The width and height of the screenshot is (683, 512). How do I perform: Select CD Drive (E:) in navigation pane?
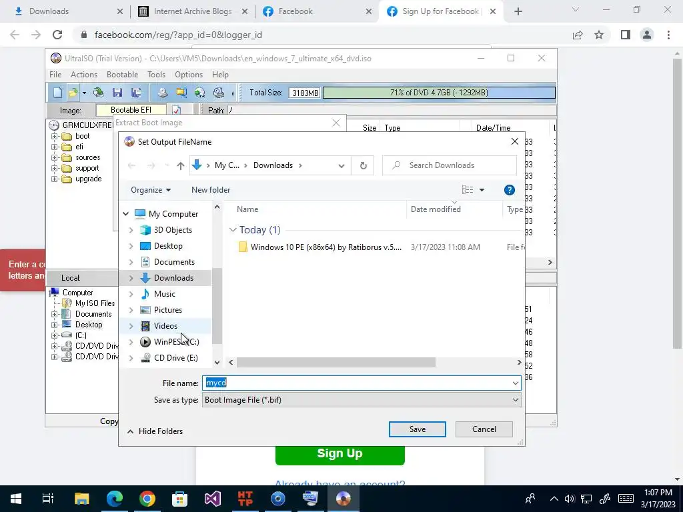(176, 358)
